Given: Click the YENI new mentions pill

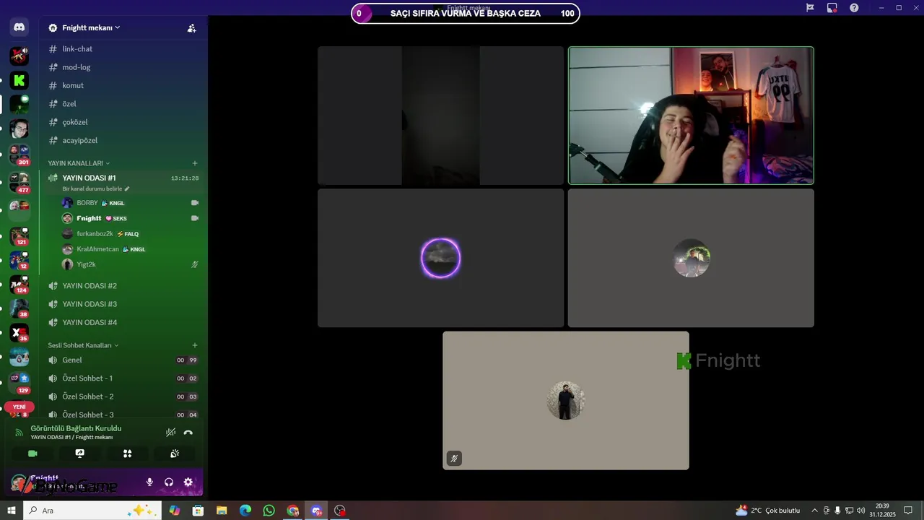Looking at the screenshot, I should pos(19,407).
